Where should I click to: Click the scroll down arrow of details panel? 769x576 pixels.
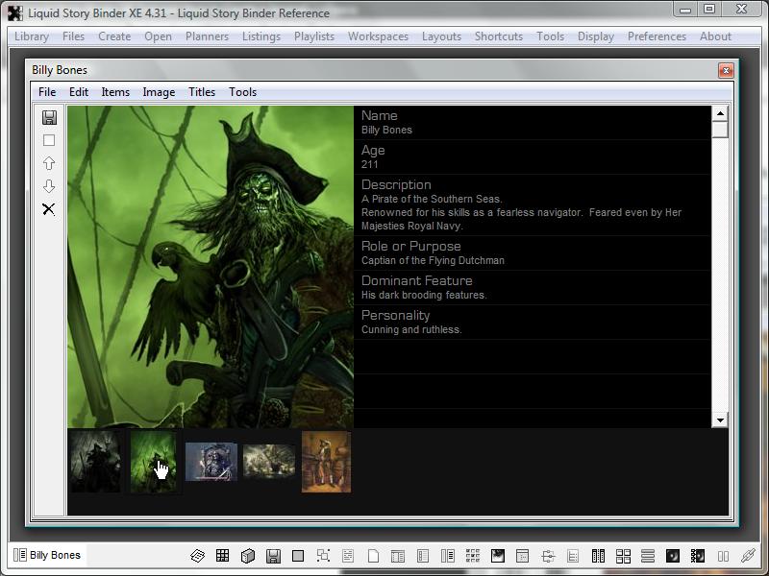pos(720,420)
